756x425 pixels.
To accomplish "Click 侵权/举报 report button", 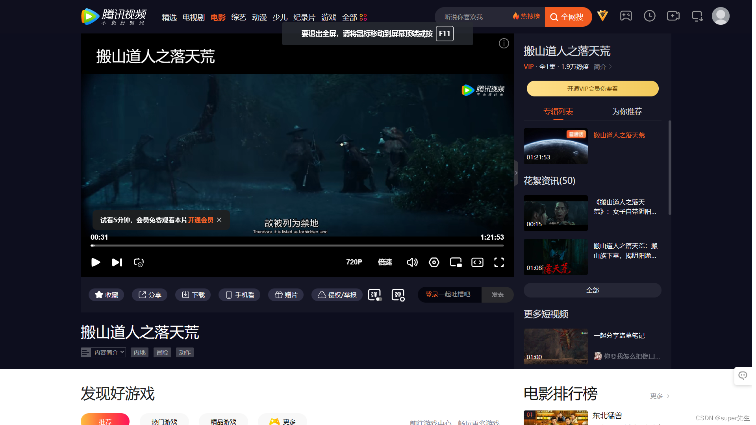I will (337, 295).
